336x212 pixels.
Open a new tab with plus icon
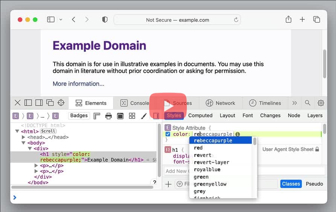(302, 20)
